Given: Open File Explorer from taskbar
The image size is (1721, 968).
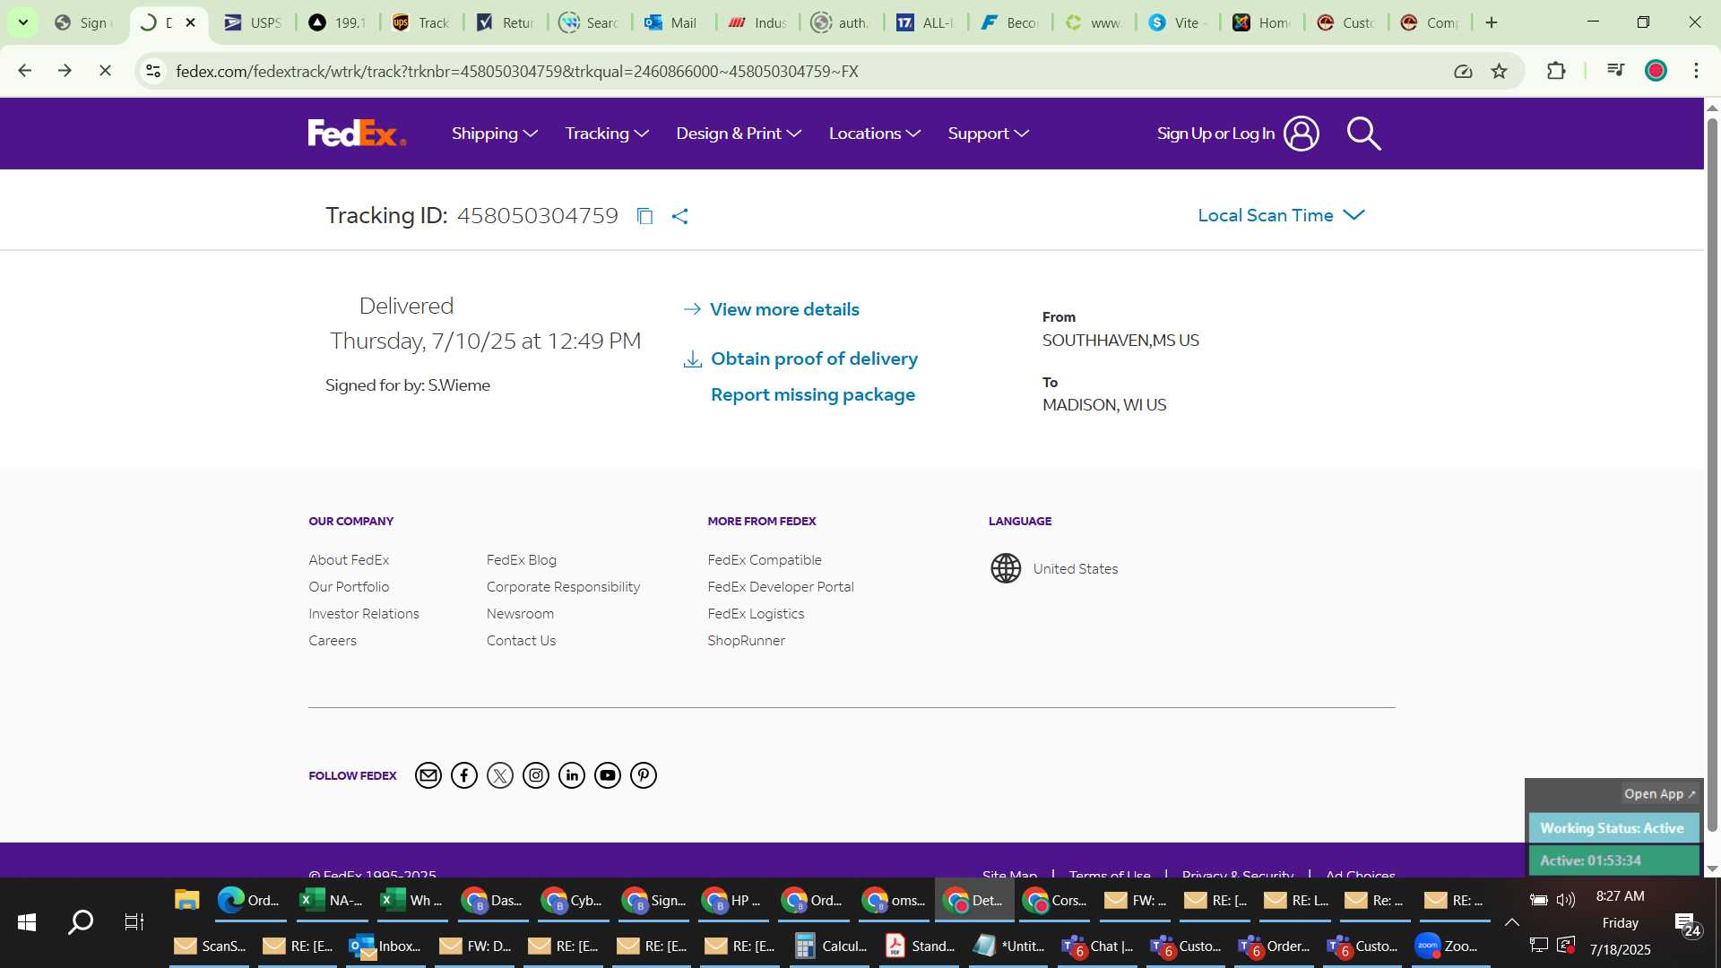Looking at the screenshot, I should [186, 900].
